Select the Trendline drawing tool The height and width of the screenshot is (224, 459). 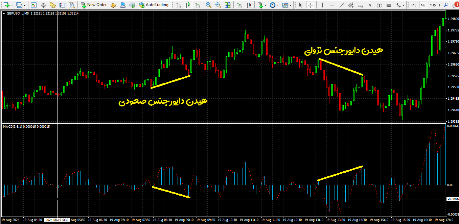[x=342, y=5]
